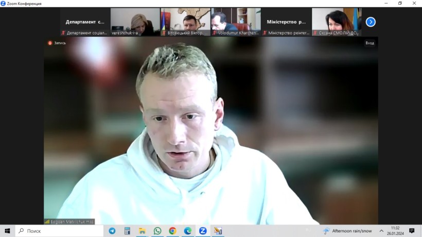Minimize the Zoom Конференция window

pyautogui.click(x=386, y=3)
